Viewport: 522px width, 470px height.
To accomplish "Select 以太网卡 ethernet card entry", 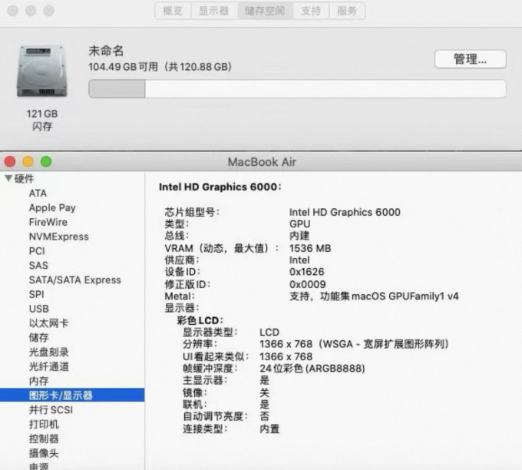I will click(x=48, y=323).
